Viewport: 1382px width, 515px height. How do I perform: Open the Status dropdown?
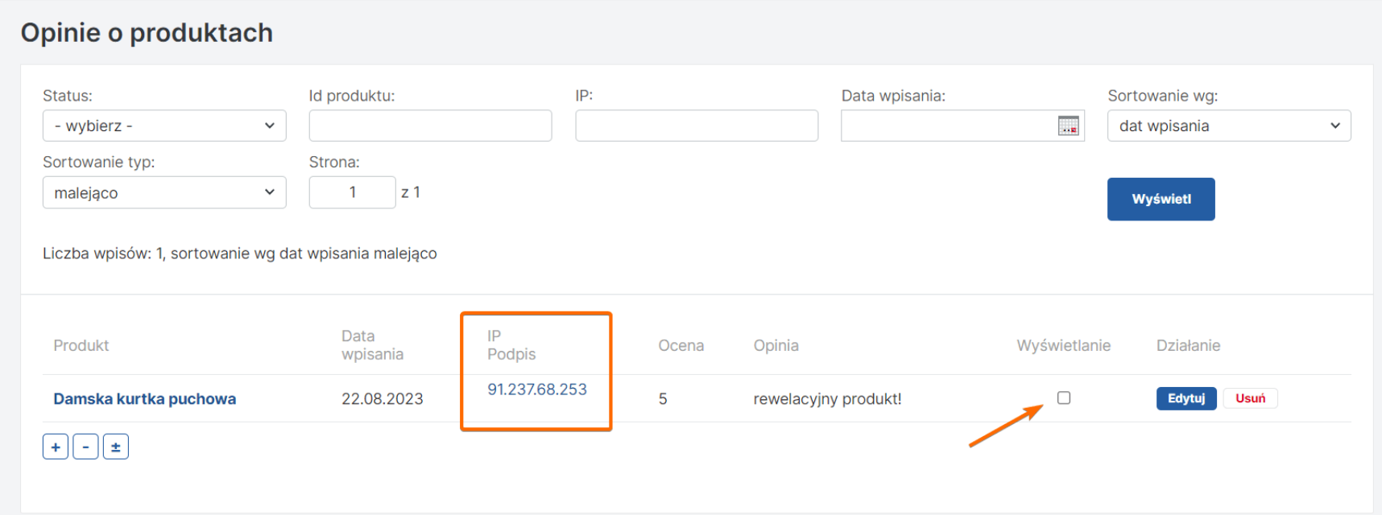[x=164, y=126]
